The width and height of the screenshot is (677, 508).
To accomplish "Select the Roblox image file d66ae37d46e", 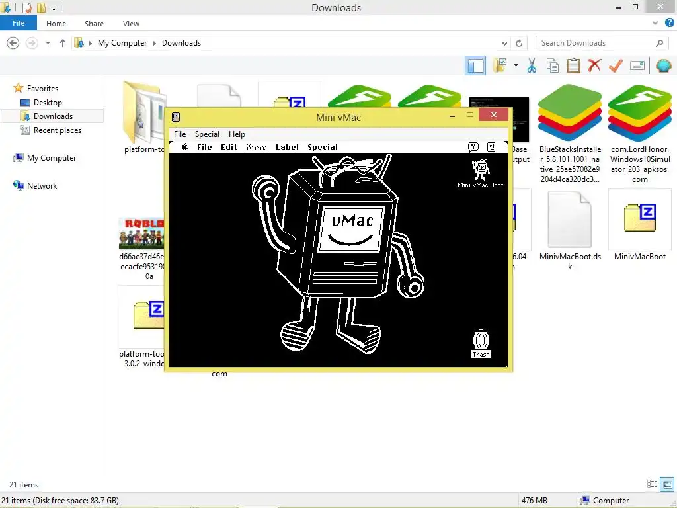I will pyautogui.click(x=141, y=249).
